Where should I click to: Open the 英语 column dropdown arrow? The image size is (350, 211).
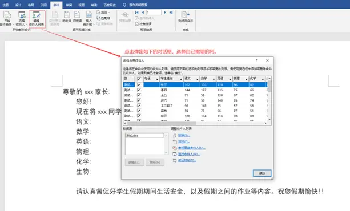pos(230,79)
